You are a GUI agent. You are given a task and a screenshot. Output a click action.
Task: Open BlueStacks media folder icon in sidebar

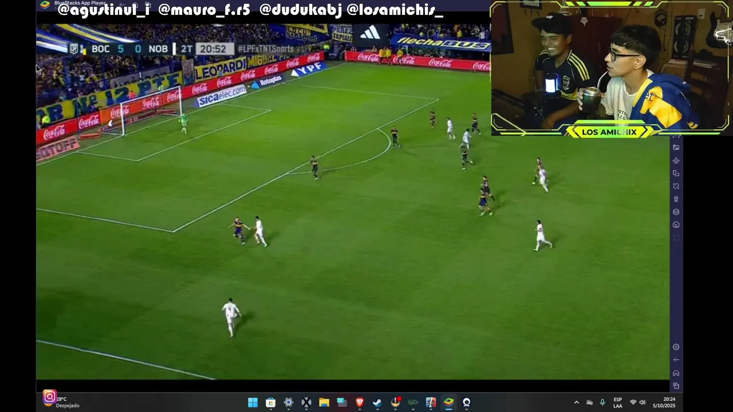[676, 148]
